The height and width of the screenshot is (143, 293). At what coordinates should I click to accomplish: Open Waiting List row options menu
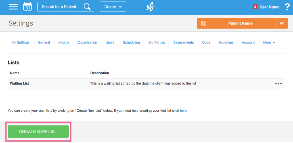[279, 83]
